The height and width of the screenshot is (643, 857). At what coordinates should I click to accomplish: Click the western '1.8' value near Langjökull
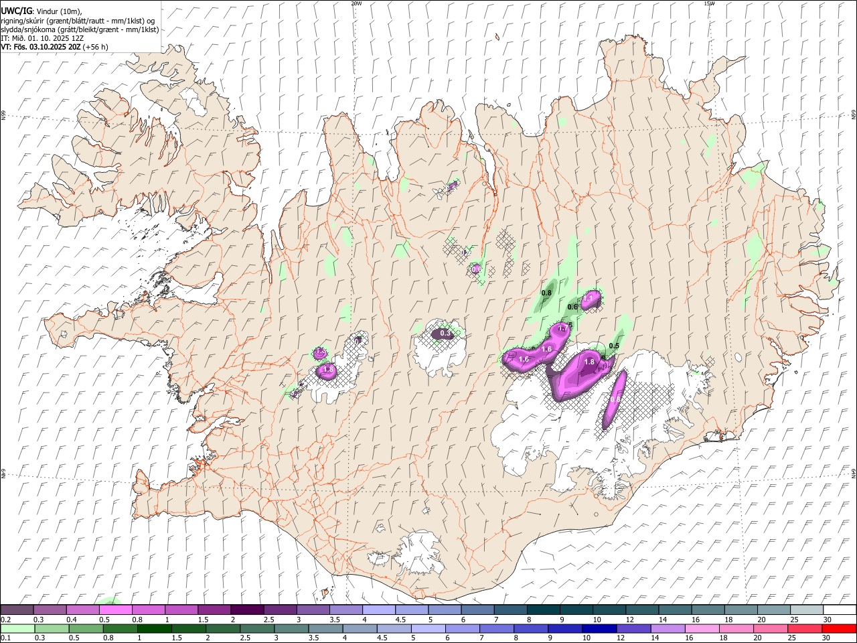(328, 369)
